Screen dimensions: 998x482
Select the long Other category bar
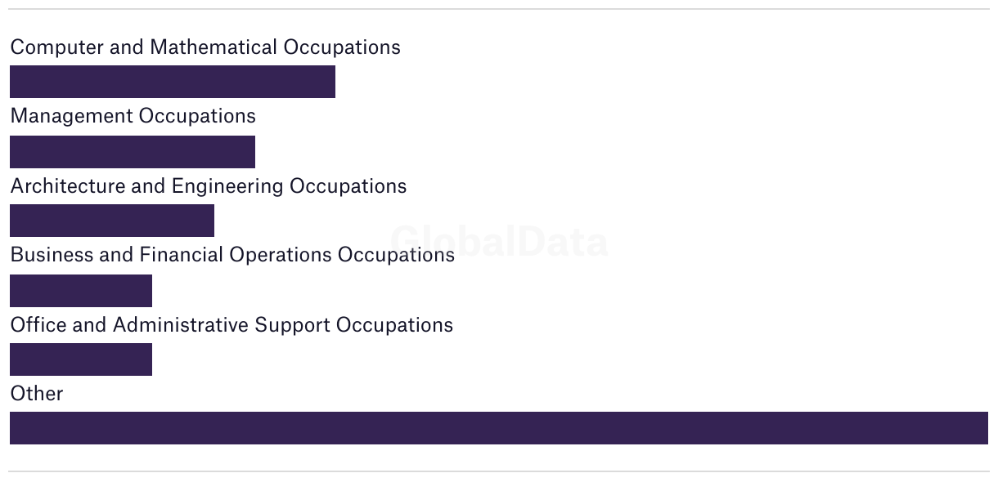(499, 428)
